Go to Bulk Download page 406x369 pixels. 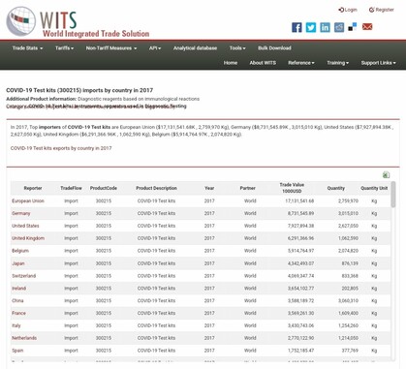point(274,48)
